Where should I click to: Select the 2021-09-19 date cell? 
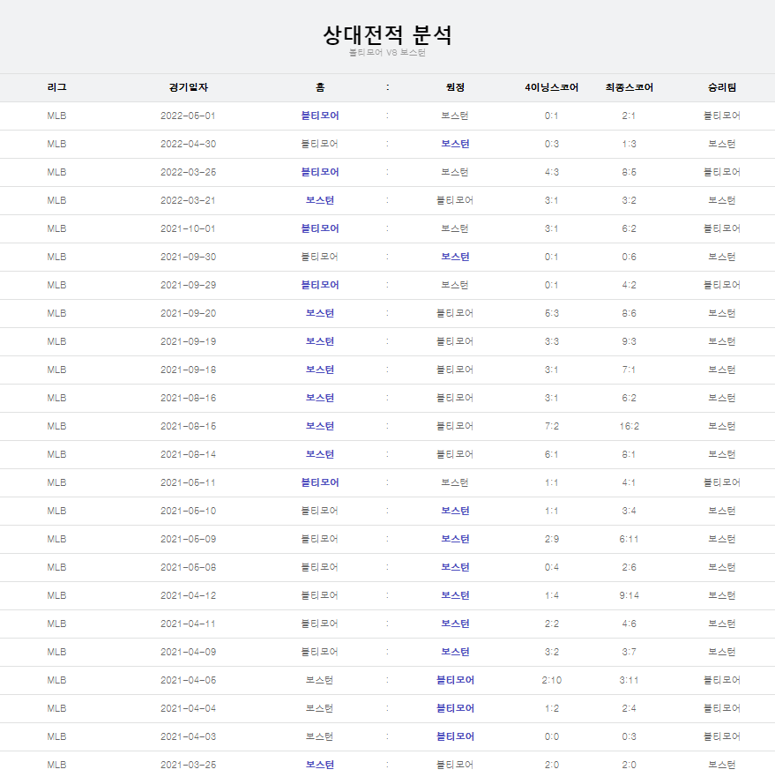tap(189, 342)
